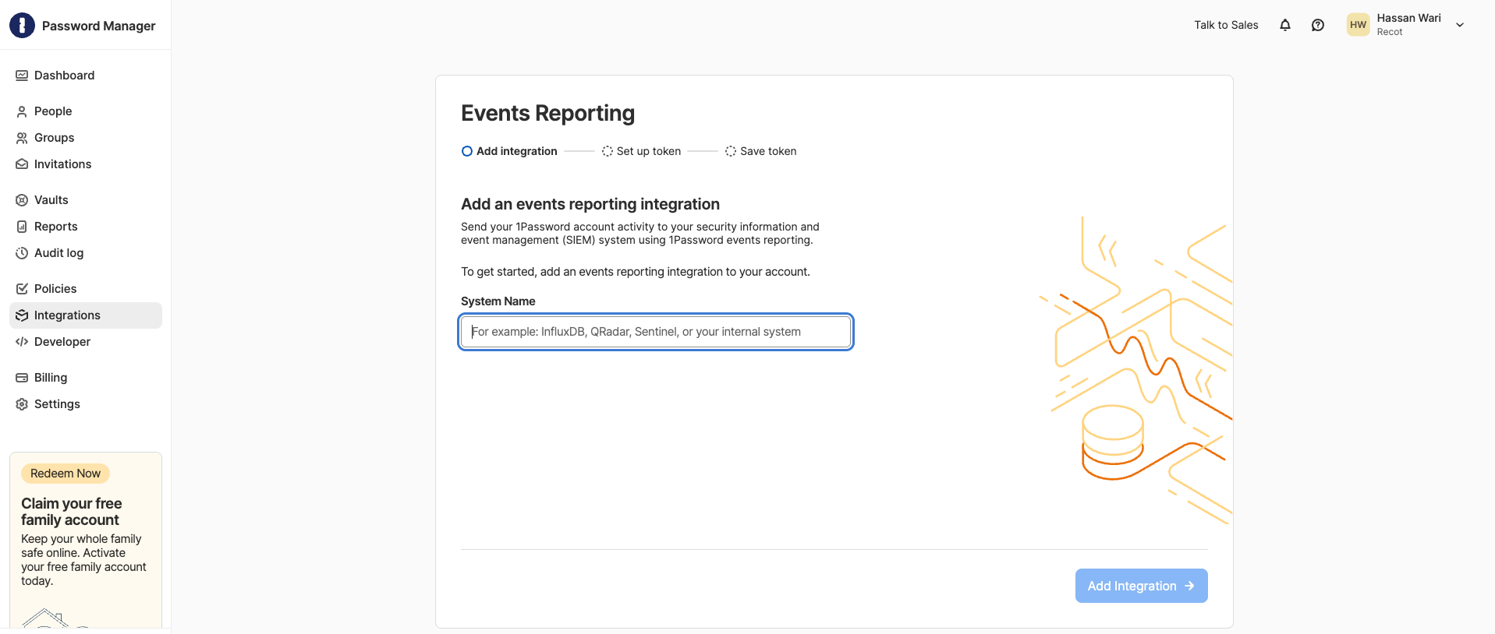
Task: Click the System Name field label
Action: [498, 301]
